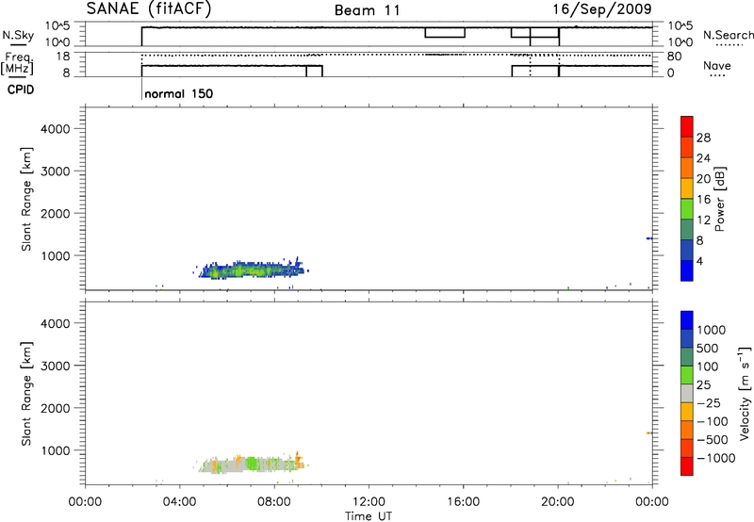The width and height of the screenshot is (754, 522).
Task: Click the 'Power [dB]' colorbar label
Action: point(720,199)
